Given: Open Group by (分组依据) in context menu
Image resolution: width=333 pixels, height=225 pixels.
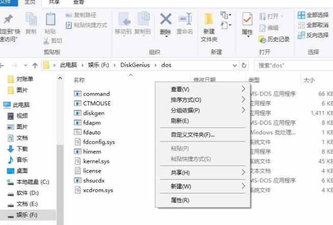Looking at the screenshot, I should coord(203,110).
